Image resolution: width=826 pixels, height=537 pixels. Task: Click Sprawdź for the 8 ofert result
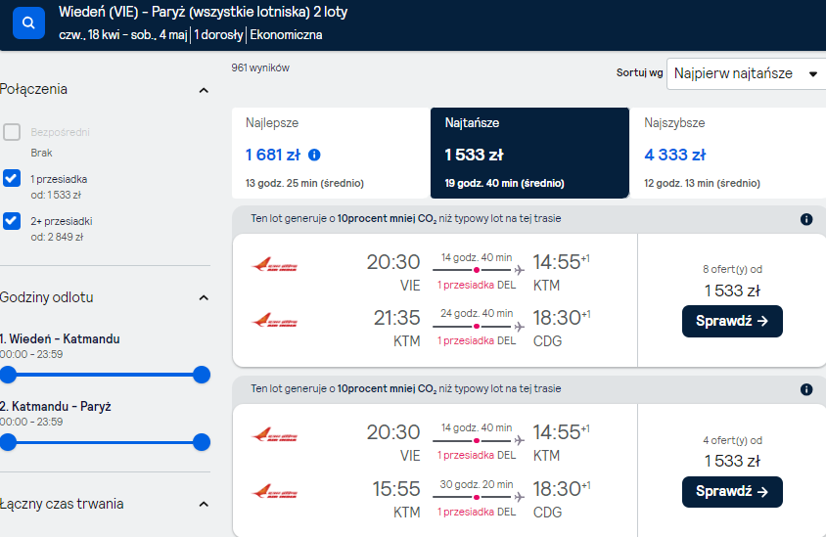coord(732,321)
